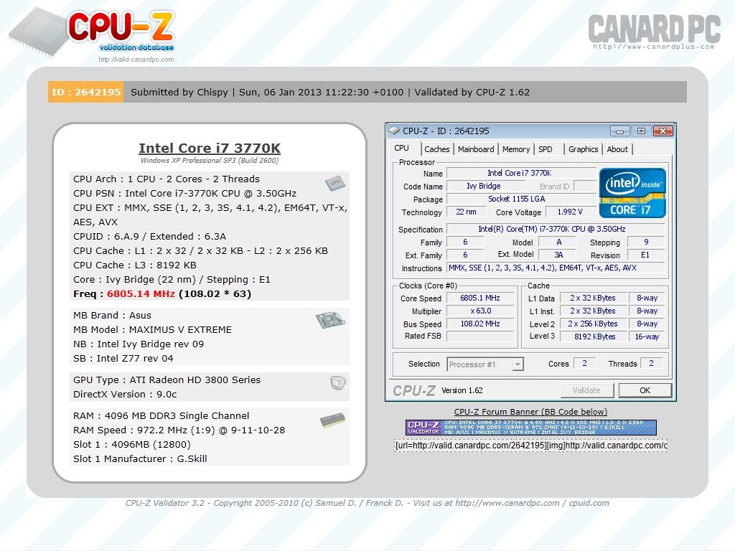Screen dimensions: 735x551
Task: Click the MB Model MAXIMUS V EXTREME line
Action: coord(152,329)
